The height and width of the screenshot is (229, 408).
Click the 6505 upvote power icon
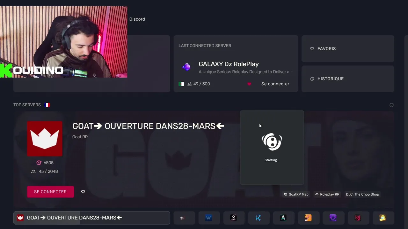(39, 163)
